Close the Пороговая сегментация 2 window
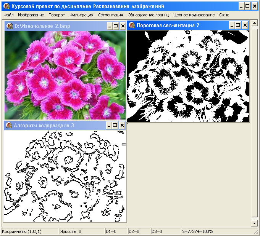Screen dimensions: 260x236 tap(245, 25)
